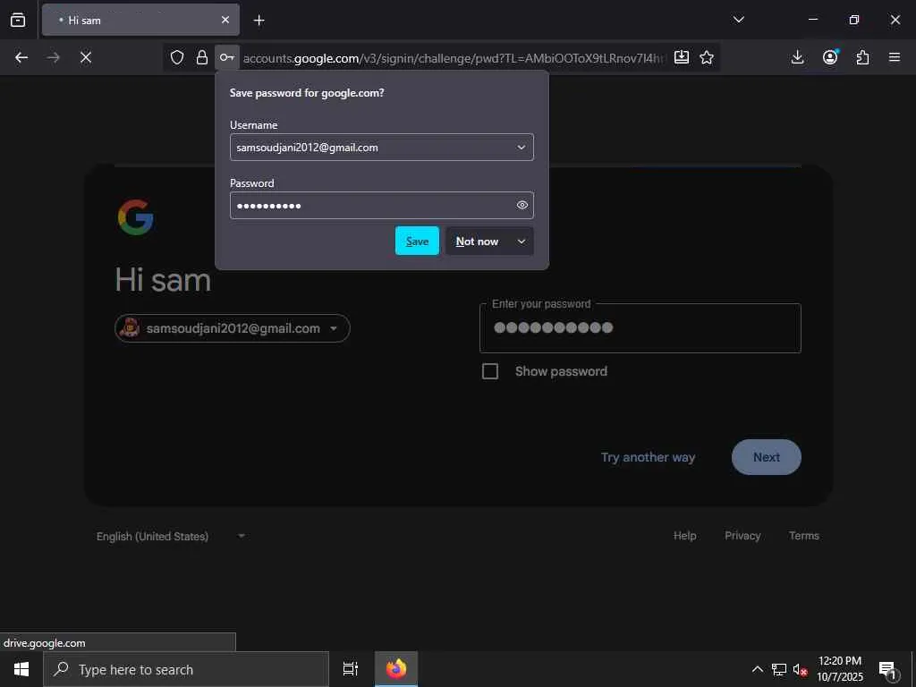Screen dimensions: 916x687
Task: Click the Next button
Action: (767, 457)
